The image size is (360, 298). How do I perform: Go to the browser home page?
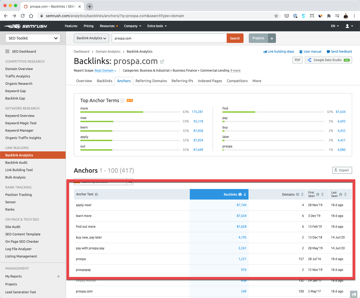pyautogui.click(x=31, y=16)
